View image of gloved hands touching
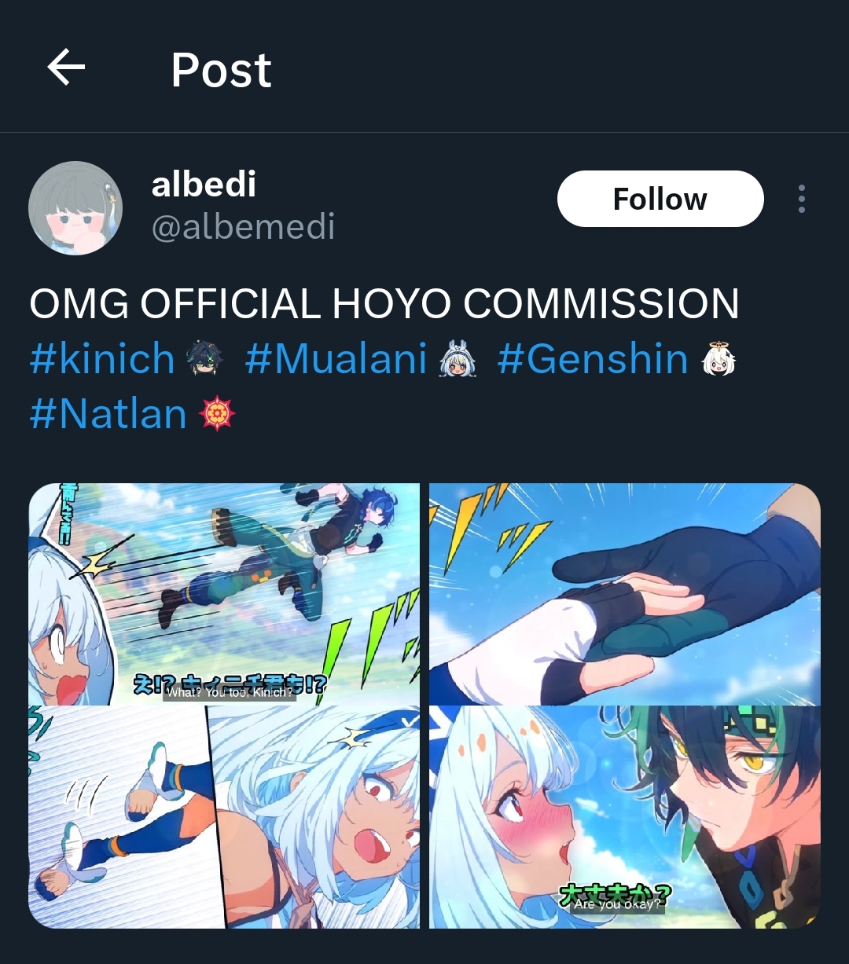Viewport: 849px width, 964px height. 625,594
